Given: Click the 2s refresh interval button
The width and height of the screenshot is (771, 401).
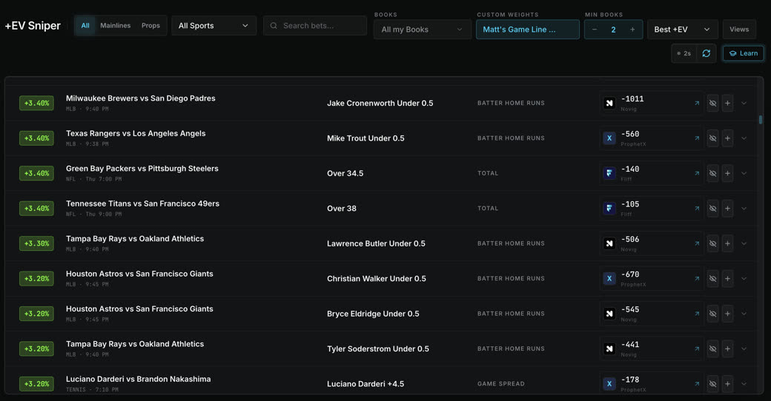Looking at the screenshot, I should click(684, 53).
